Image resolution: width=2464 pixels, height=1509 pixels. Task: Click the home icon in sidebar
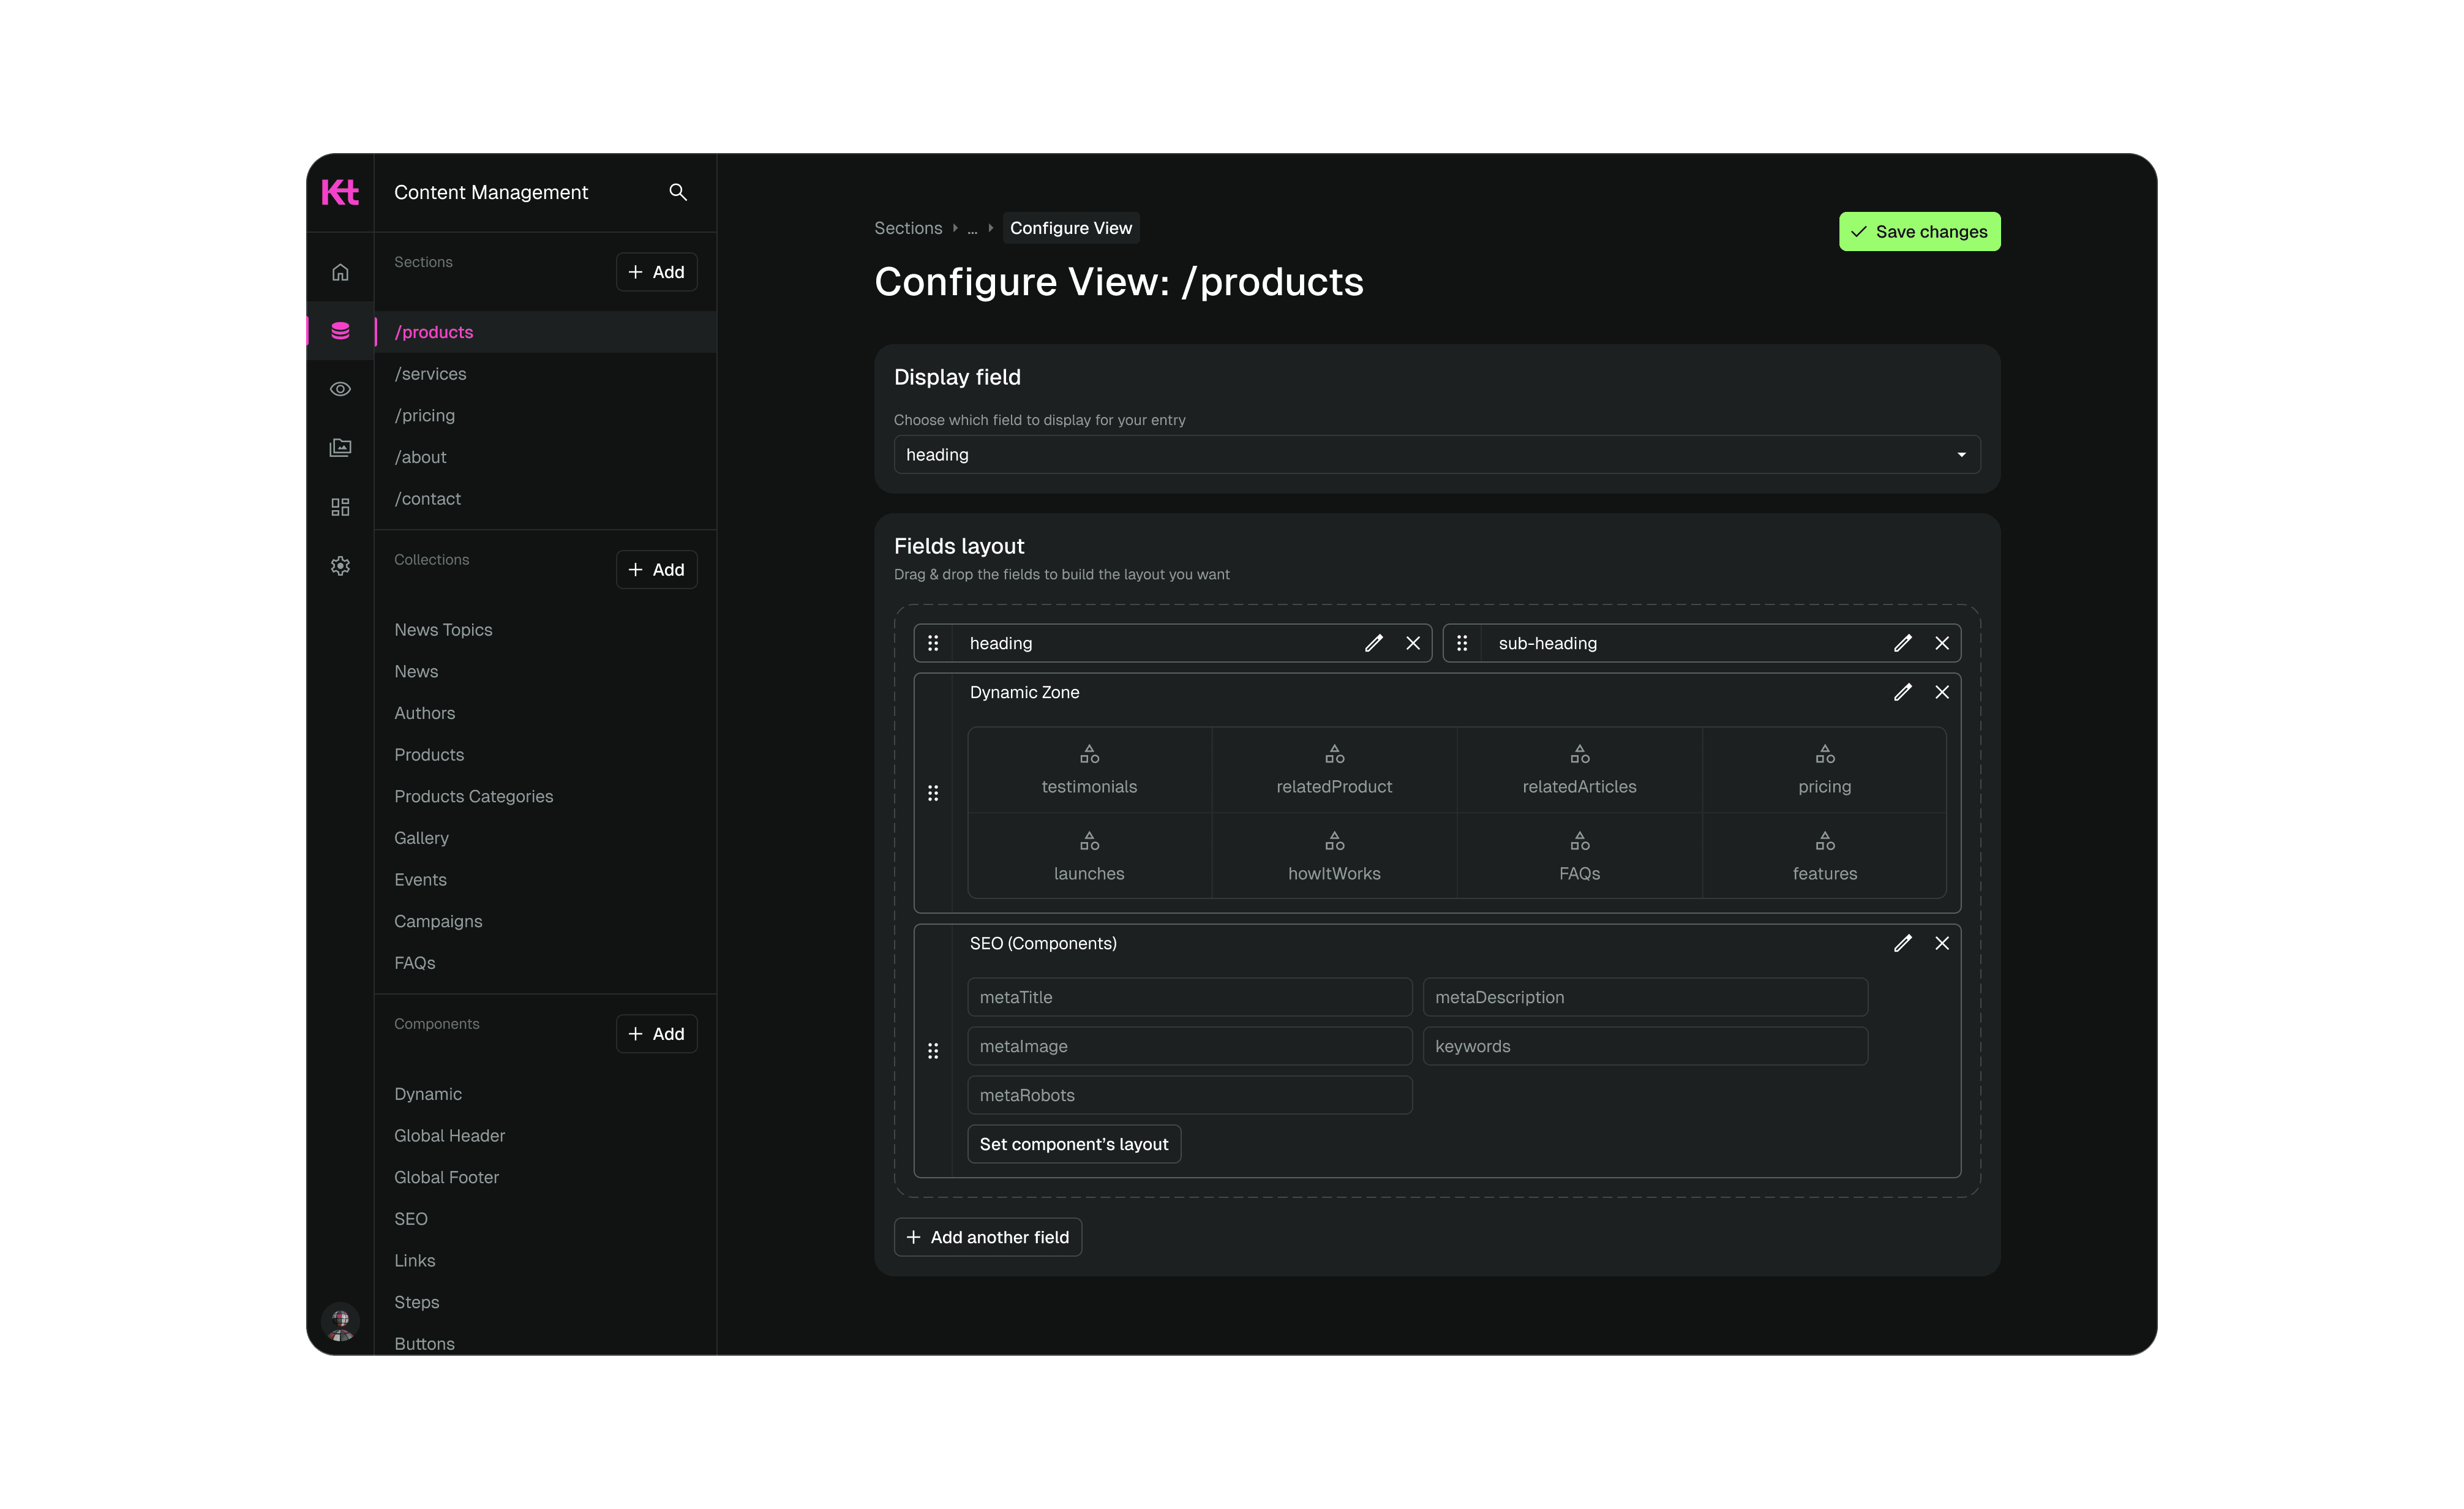[x=340, y=272]
